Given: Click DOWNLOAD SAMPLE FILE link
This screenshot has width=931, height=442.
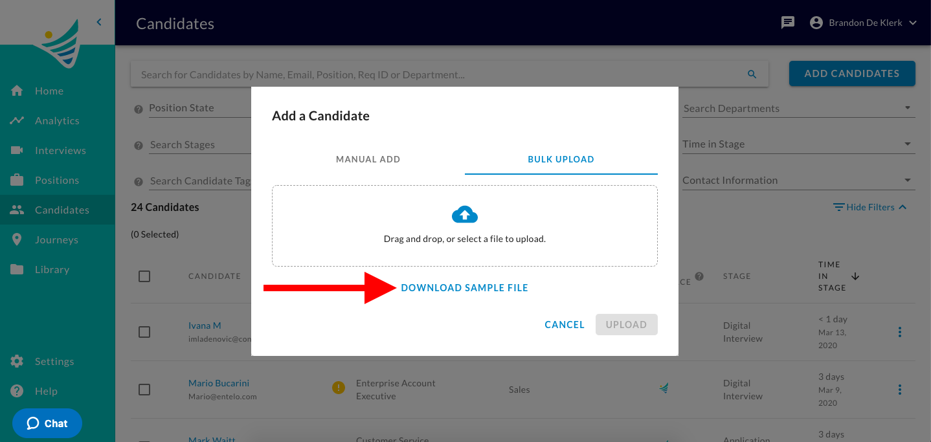Looking at the screenshot, I should (465, 287).
